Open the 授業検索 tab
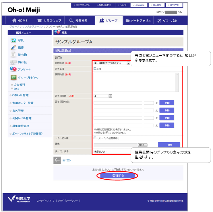 click(79, 20)
